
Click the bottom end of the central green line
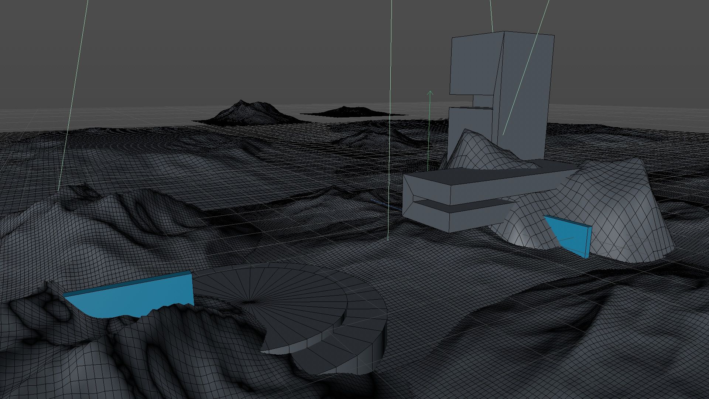(388, 239)
